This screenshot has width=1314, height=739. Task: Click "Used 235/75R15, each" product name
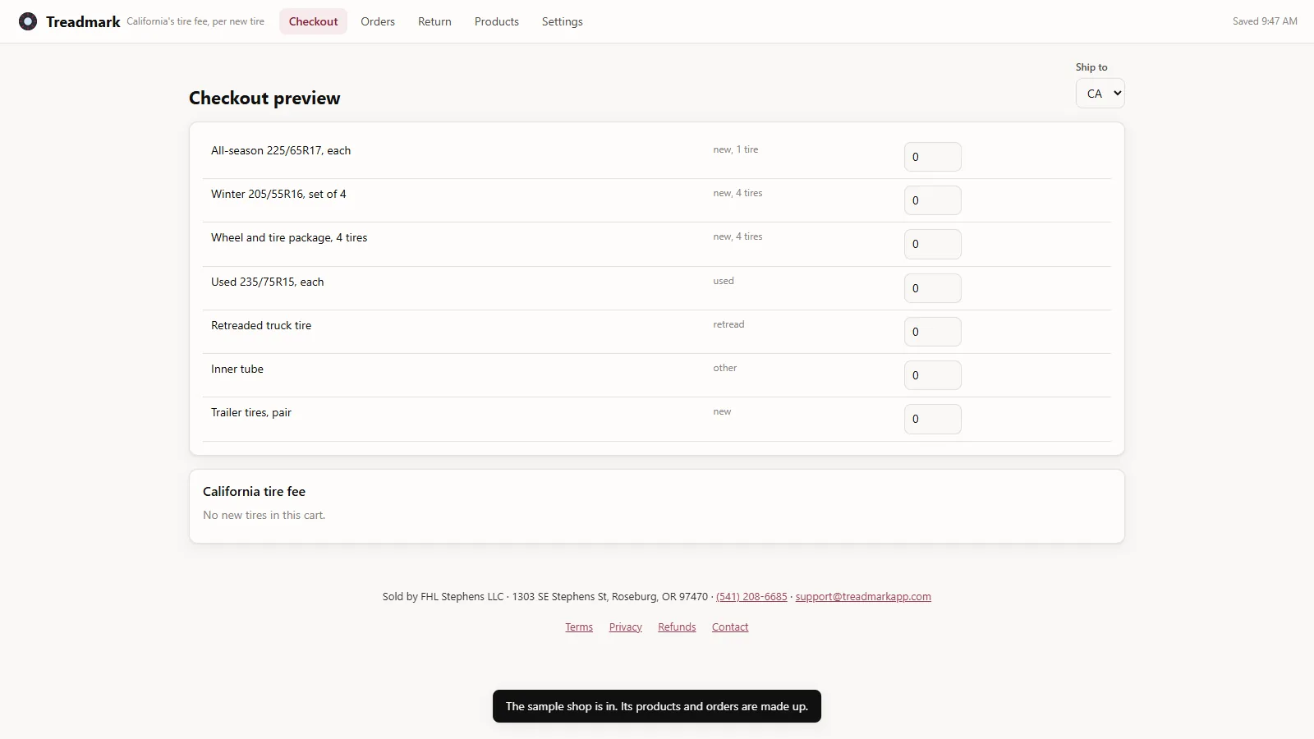tap(268, 282)
